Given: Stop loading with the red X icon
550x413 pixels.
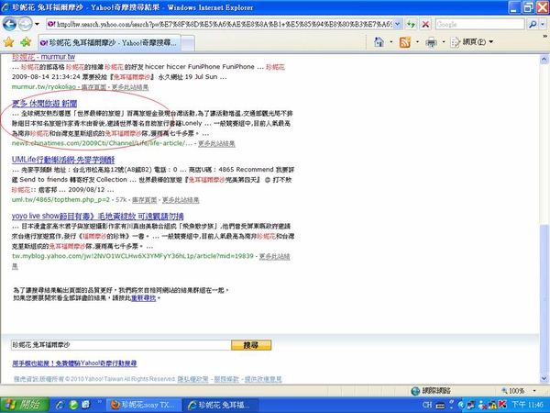Looking at the screenshot, I should click(425, 24).
